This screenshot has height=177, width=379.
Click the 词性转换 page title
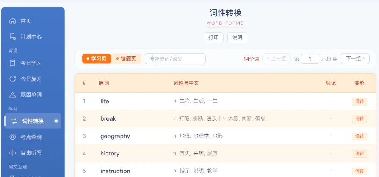(x=226, y=13)
